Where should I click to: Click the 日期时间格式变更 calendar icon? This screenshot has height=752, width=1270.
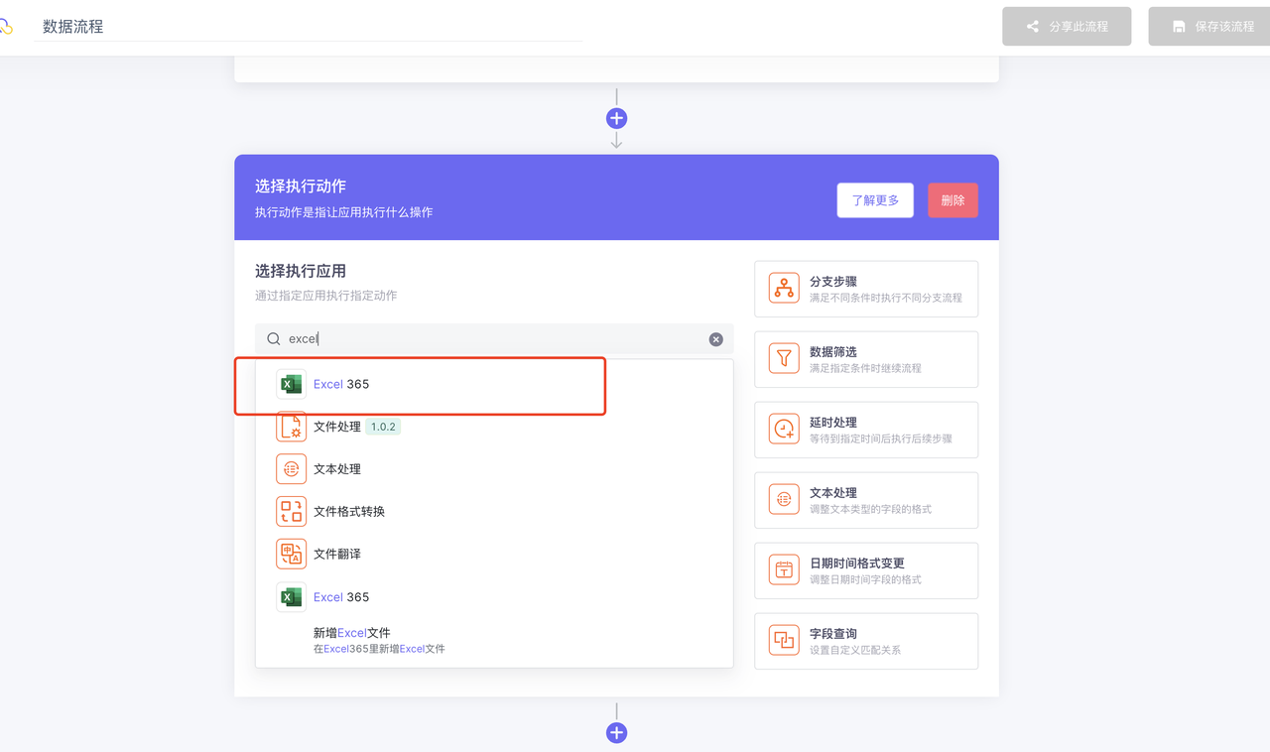pyautogui.click(x=784, y=570)
